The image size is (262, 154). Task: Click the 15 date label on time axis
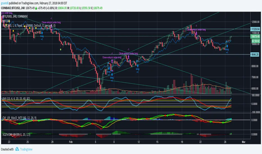click(x=157, y=142)
